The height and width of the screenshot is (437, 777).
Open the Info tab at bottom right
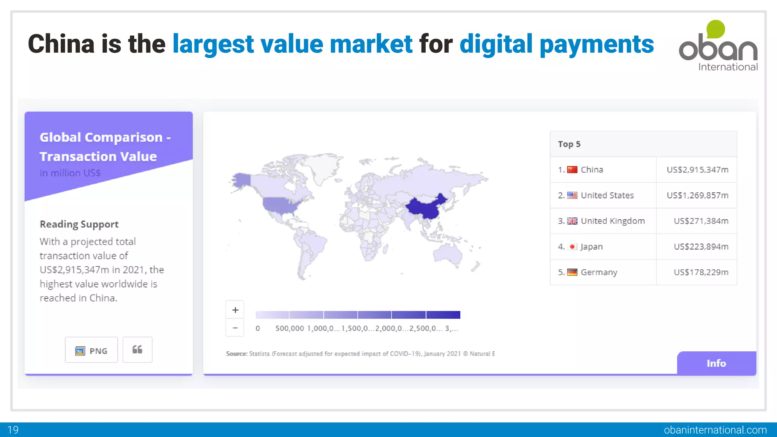(x=716, y=363)
